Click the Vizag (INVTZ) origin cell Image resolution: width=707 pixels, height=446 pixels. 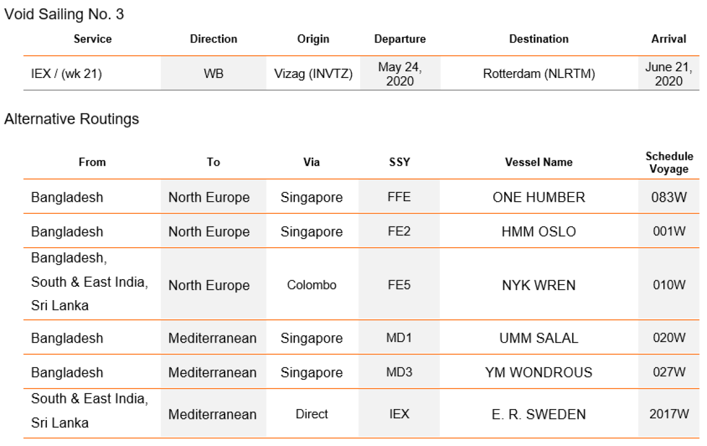pos(313,74)
